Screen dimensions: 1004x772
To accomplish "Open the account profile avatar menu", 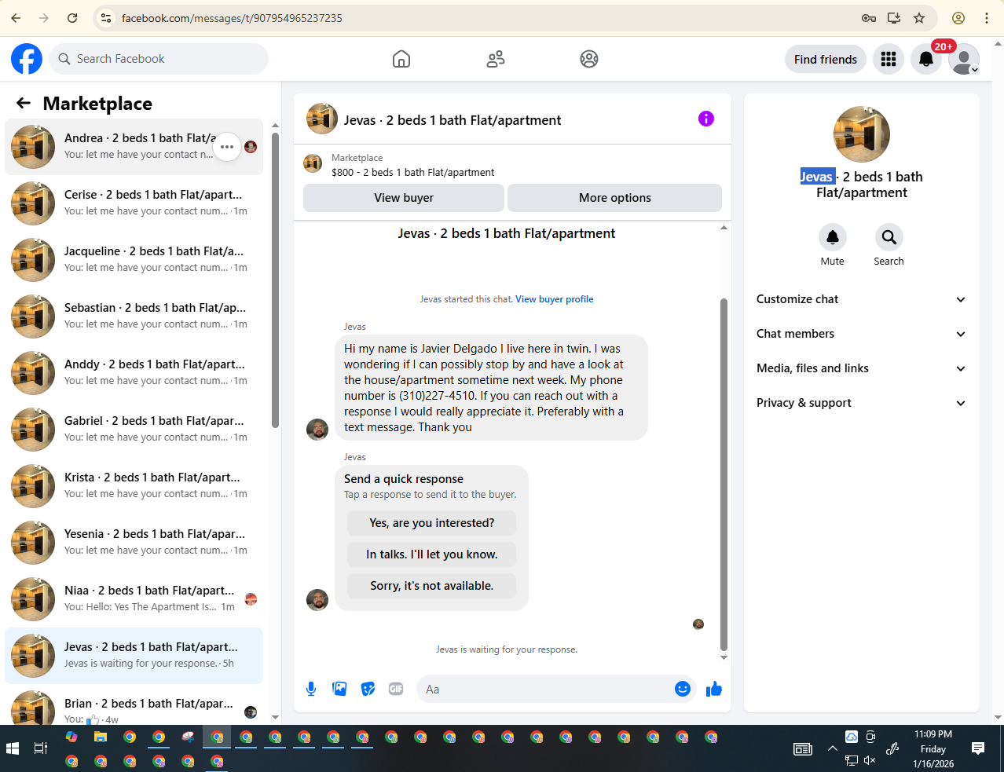I will point(964,59).
